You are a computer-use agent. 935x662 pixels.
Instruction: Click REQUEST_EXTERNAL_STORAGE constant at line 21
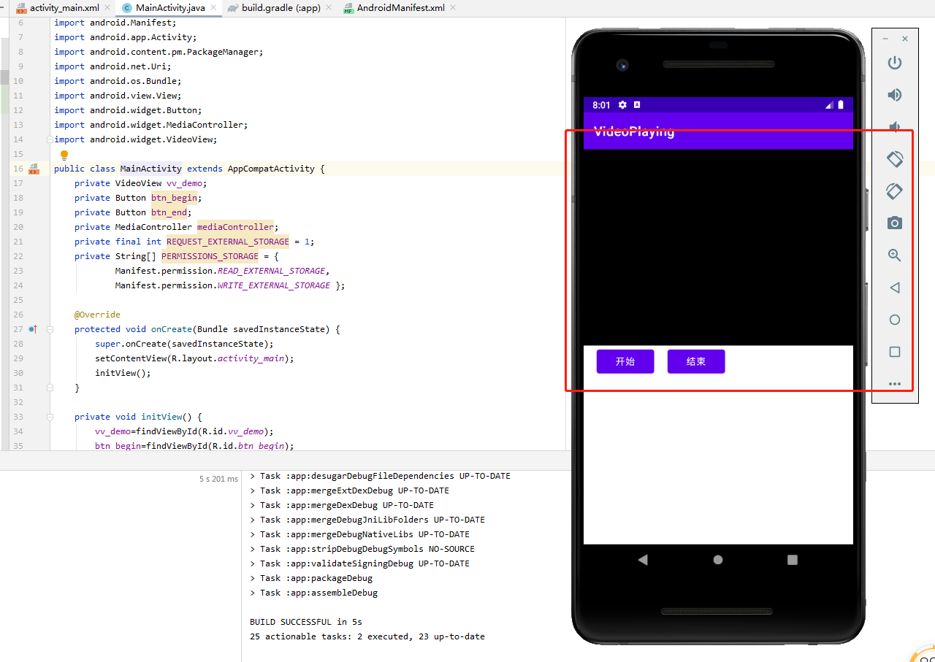(228, 242)
